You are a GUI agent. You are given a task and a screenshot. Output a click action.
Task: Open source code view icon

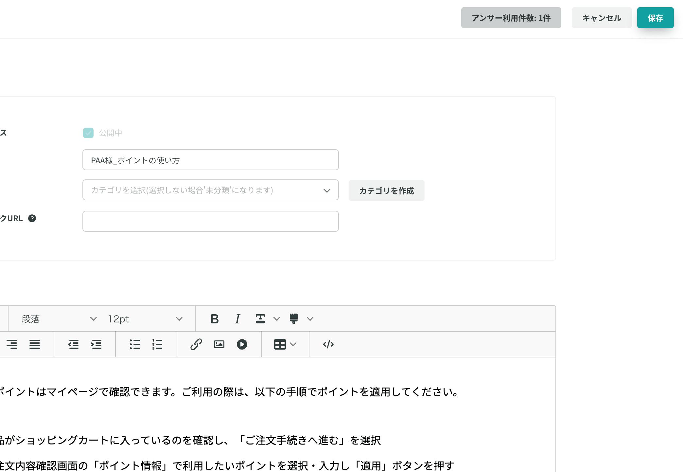pyautogui.click(x=328, y=344)
